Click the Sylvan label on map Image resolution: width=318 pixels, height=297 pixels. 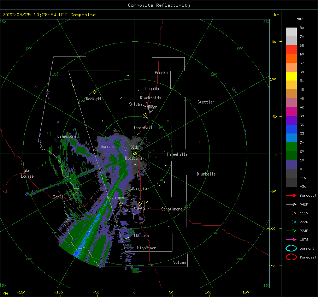click(135, 104)
